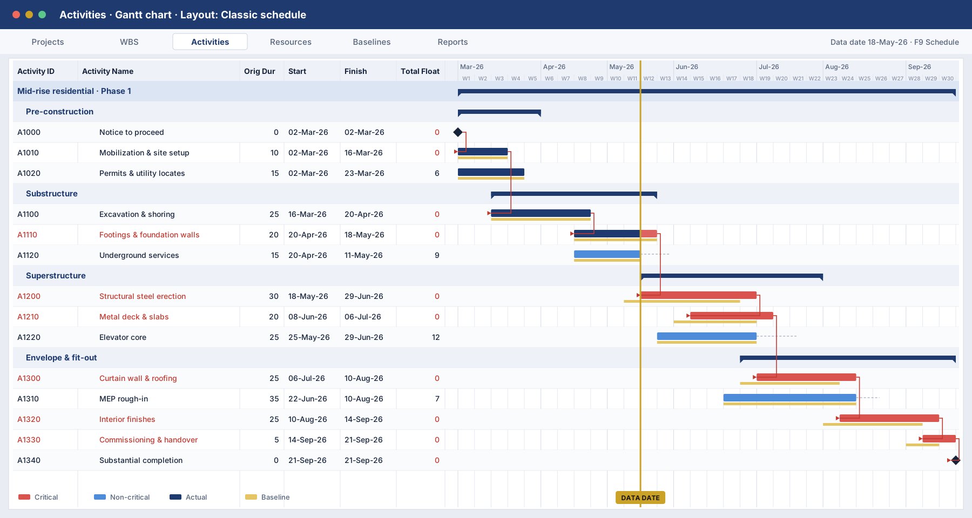Select the Superstructure WBS band
Screen dimensions: 972x518
[486, 276]
